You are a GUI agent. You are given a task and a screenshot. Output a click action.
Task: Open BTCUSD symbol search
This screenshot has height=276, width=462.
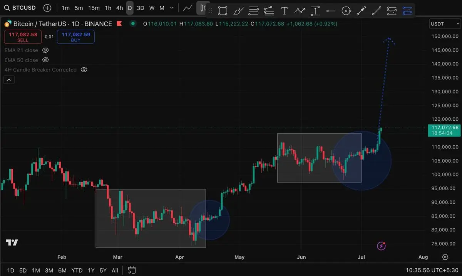[20, 8]
